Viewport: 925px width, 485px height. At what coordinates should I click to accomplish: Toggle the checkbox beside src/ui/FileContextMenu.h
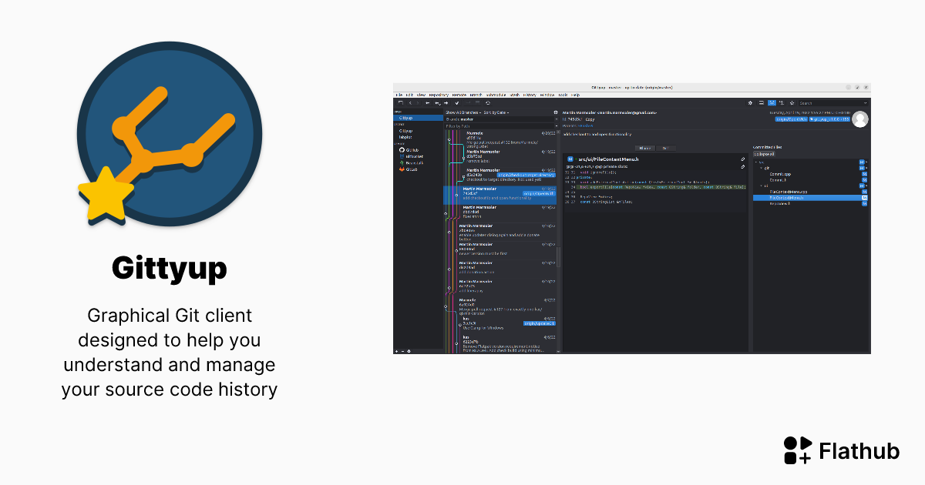pos(570,159)
